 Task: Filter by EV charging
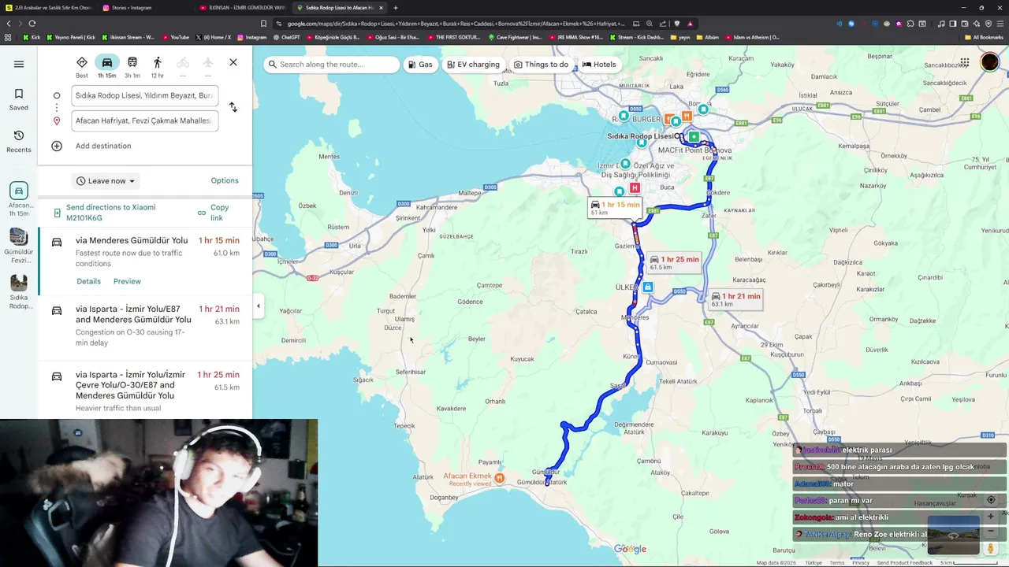pyautogui.click(x=473, y=65)
